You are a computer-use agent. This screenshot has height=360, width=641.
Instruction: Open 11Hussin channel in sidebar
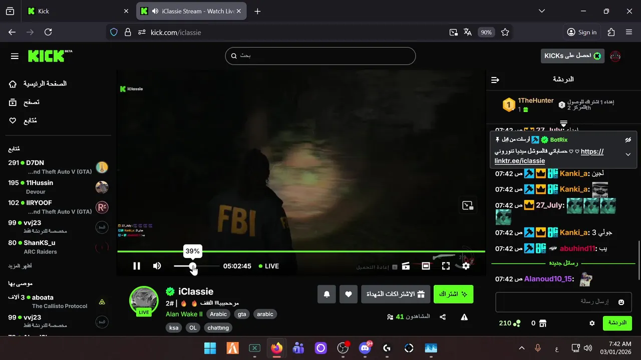[58, 187]
